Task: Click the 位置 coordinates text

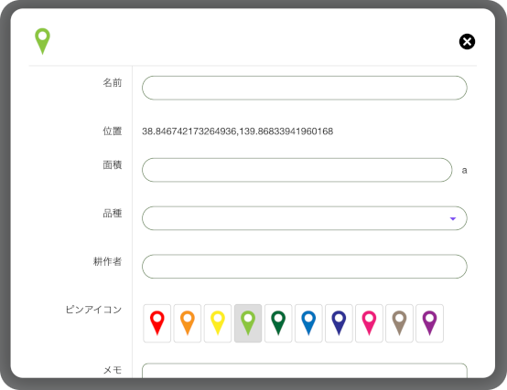Action: click(x=238, y=132)
